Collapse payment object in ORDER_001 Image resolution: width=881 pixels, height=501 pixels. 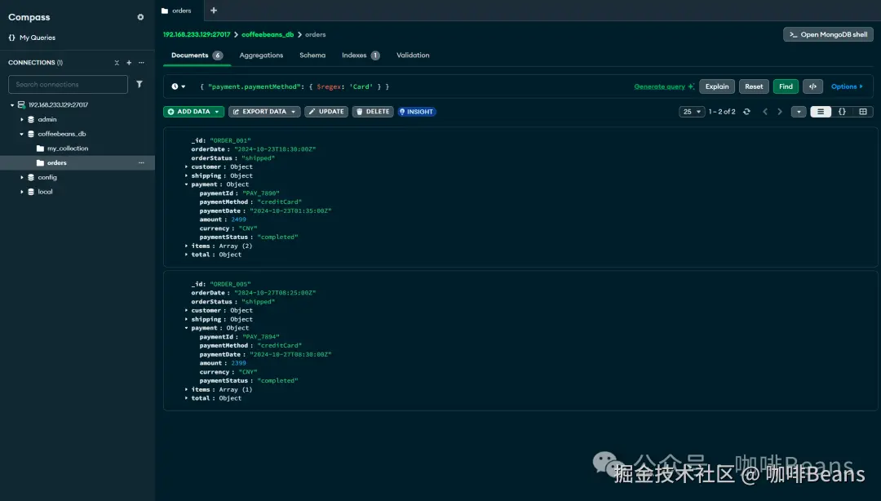point(187,184)
